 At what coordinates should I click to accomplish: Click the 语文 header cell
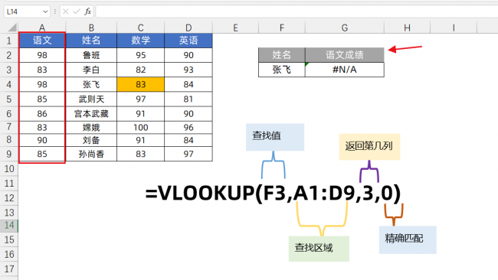[x=42, y=41]
